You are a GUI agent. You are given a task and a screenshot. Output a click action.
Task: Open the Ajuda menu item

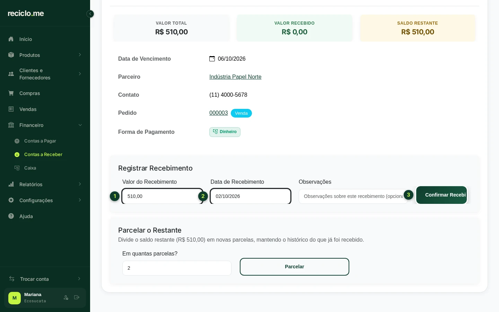coord(45,216)
